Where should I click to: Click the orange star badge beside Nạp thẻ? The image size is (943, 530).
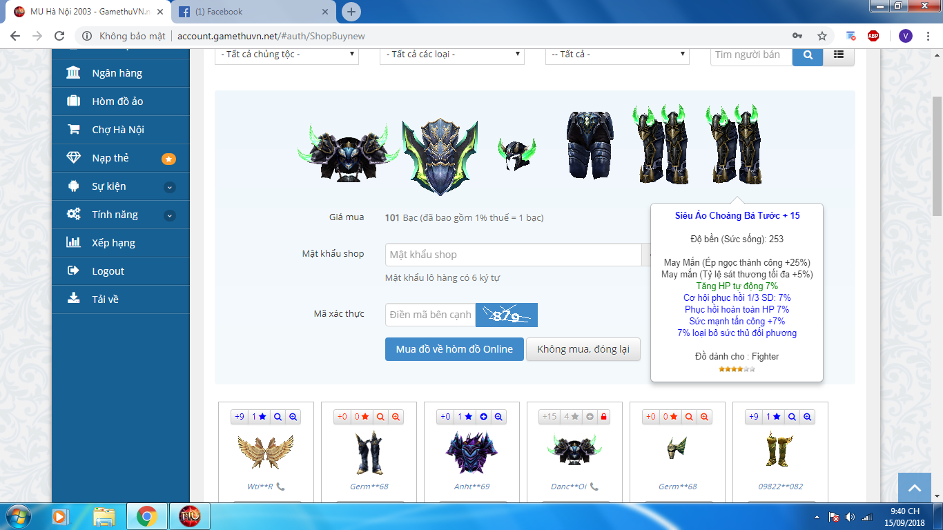(x=168, y=159)
